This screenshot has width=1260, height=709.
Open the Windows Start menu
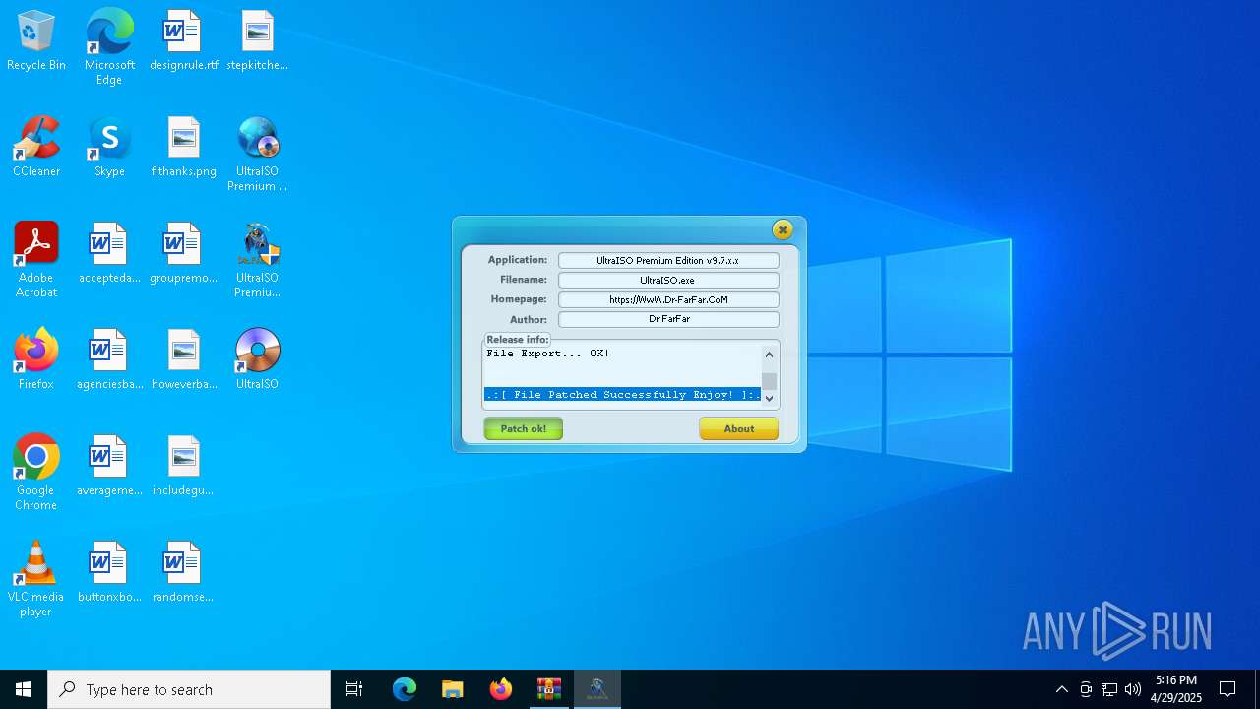click(x=24, y=689)
